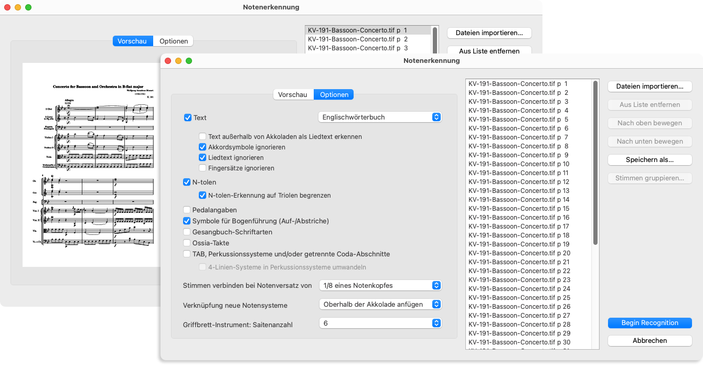The width and height of the screenshot is (703, 367).
Task: Open Oberhalb der Akkolade anfügen dropdown
Action: pyautogui.click(x=380, y=305)
